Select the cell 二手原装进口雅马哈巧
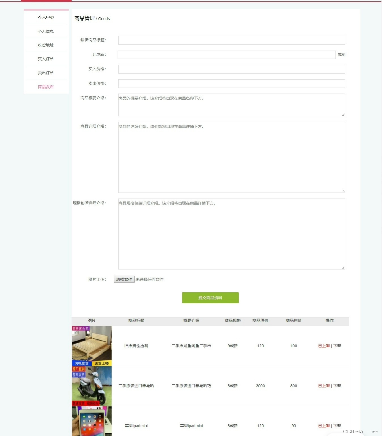 pos(191,386)
